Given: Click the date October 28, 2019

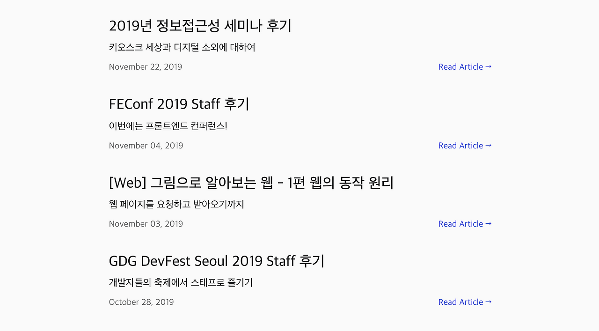Looking at the screenshot, I should pos(141,302).
